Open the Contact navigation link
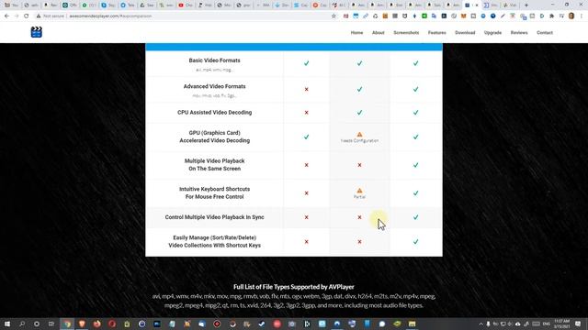Image resolution: width=588 pixels, height=330 pixels. 545,33
